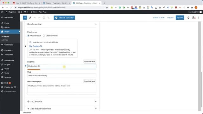
Task: Click the SEO title input field
Action: point(62,66)
